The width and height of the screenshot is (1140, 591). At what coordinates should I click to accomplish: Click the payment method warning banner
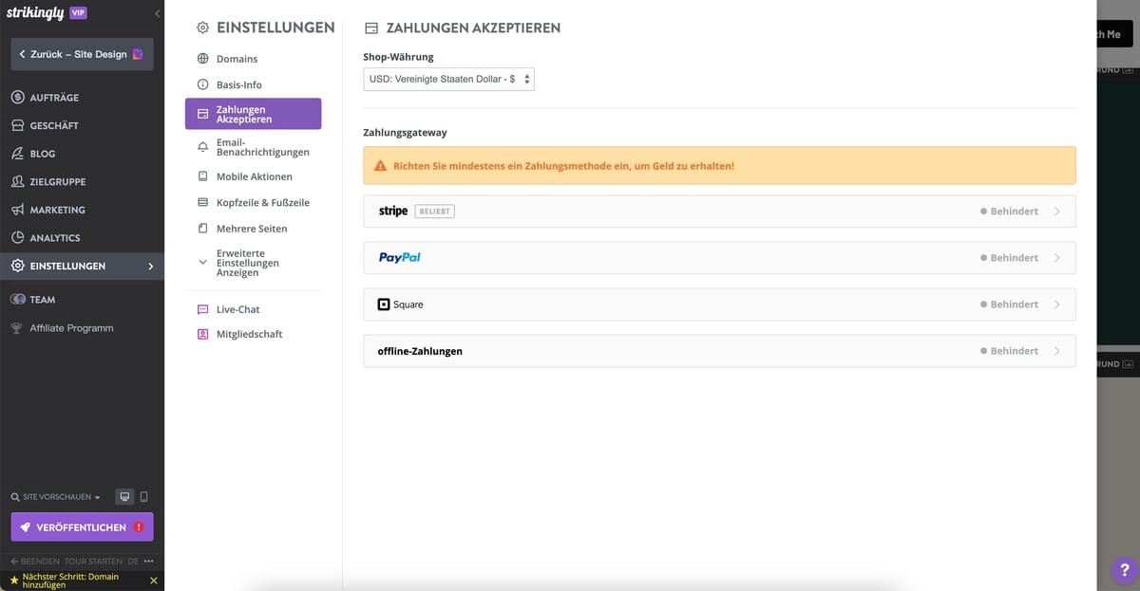719,165
